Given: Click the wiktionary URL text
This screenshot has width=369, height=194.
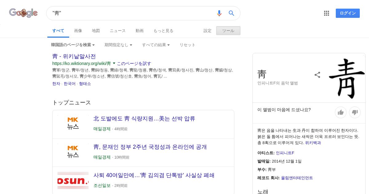Looking at the screenshot, I should coord(81,64).
